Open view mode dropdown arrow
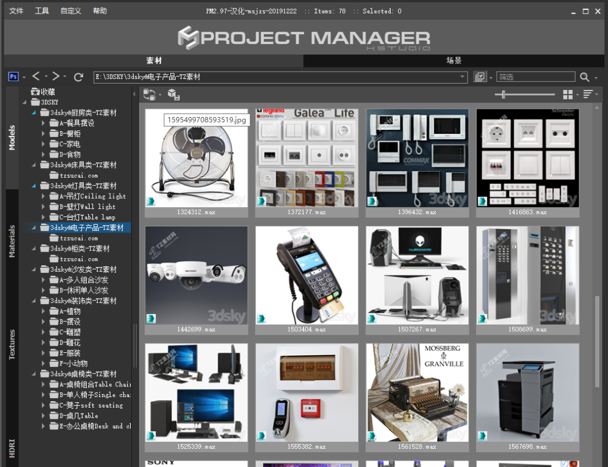608x467 pixels. 577,95
